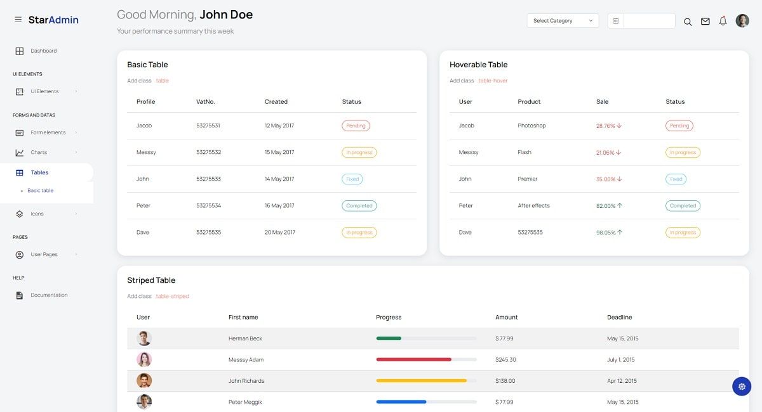The height and width of the screenshot is (412, 762).
Task: Open the search magnifier in header
Action: pos(688,22)
